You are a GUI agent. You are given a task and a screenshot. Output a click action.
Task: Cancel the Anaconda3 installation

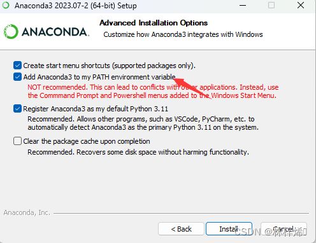284,229
